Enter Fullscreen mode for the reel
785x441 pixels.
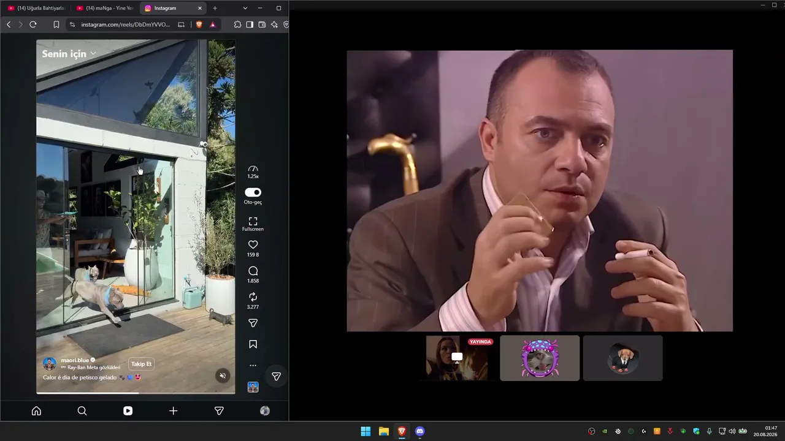[x=253, y=221]
